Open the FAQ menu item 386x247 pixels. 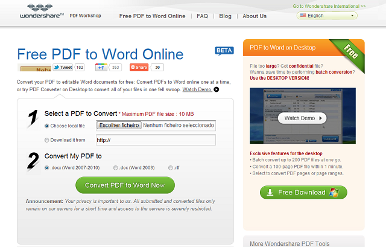[x=202, y=16]
